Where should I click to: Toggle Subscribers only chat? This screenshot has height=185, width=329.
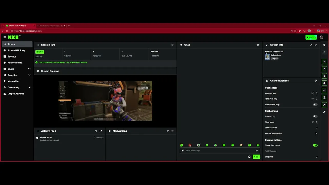315,105
